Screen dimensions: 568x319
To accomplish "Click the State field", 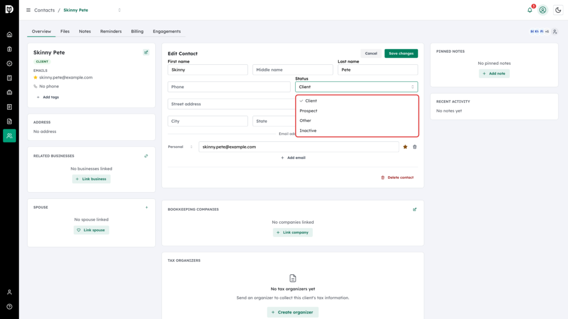I will click(x=274, y=121).
